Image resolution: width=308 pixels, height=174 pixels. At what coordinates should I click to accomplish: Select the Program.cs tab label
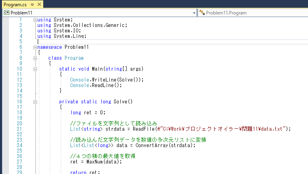[x=15, y=4]
